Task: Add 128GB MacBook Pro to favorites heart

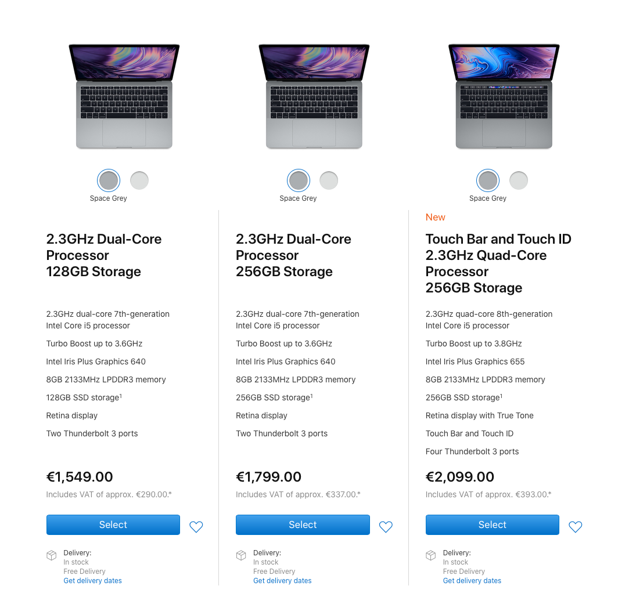Action: click(196, 526)
